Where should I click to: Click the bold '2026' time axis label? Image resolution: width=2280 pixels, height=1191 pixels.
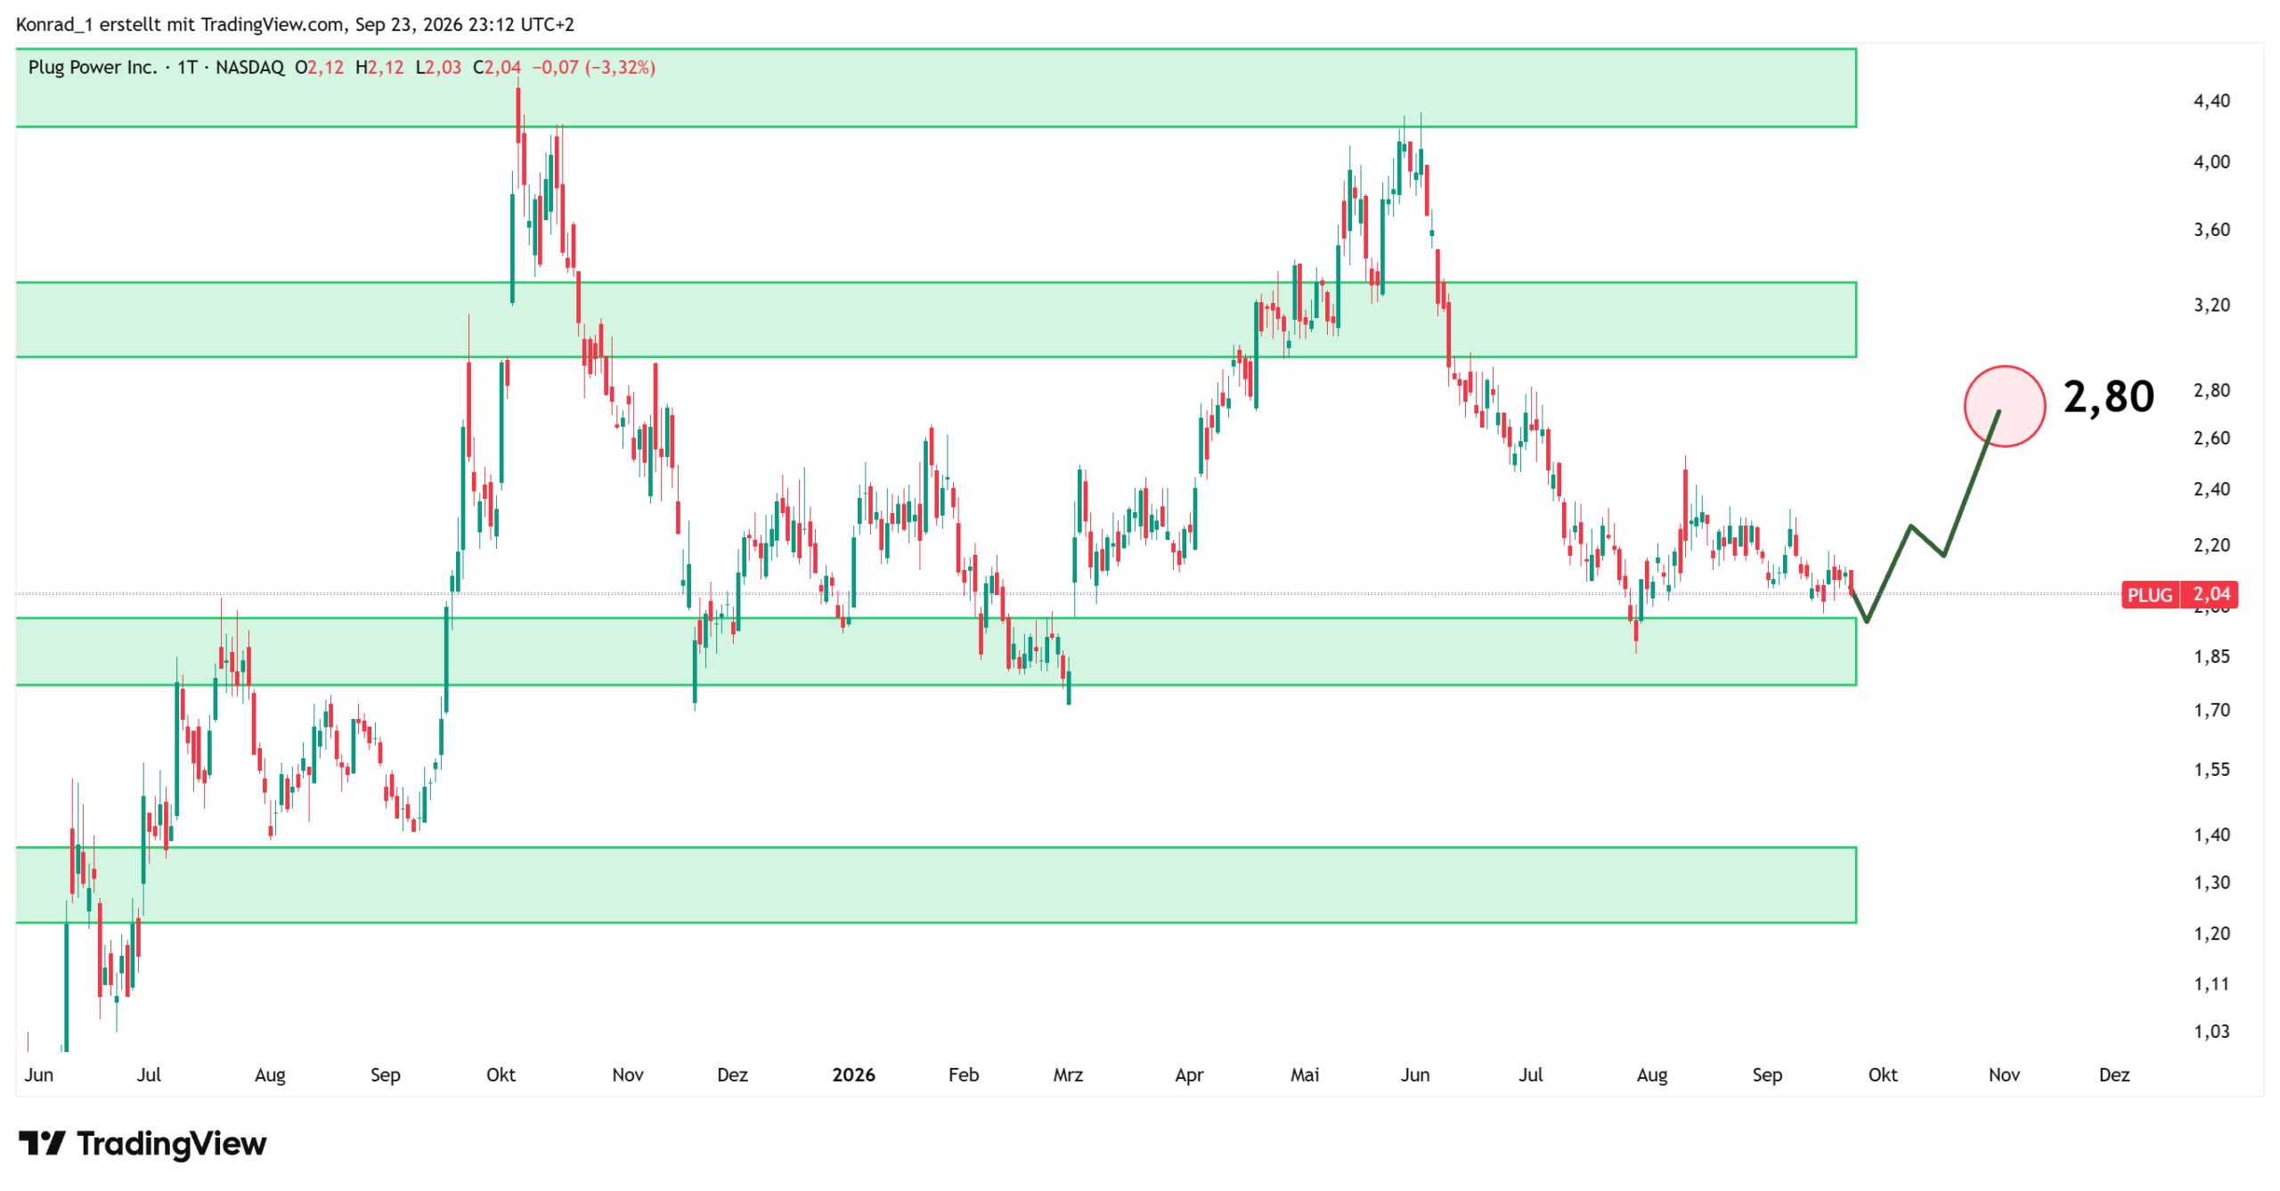(852, 1075)
